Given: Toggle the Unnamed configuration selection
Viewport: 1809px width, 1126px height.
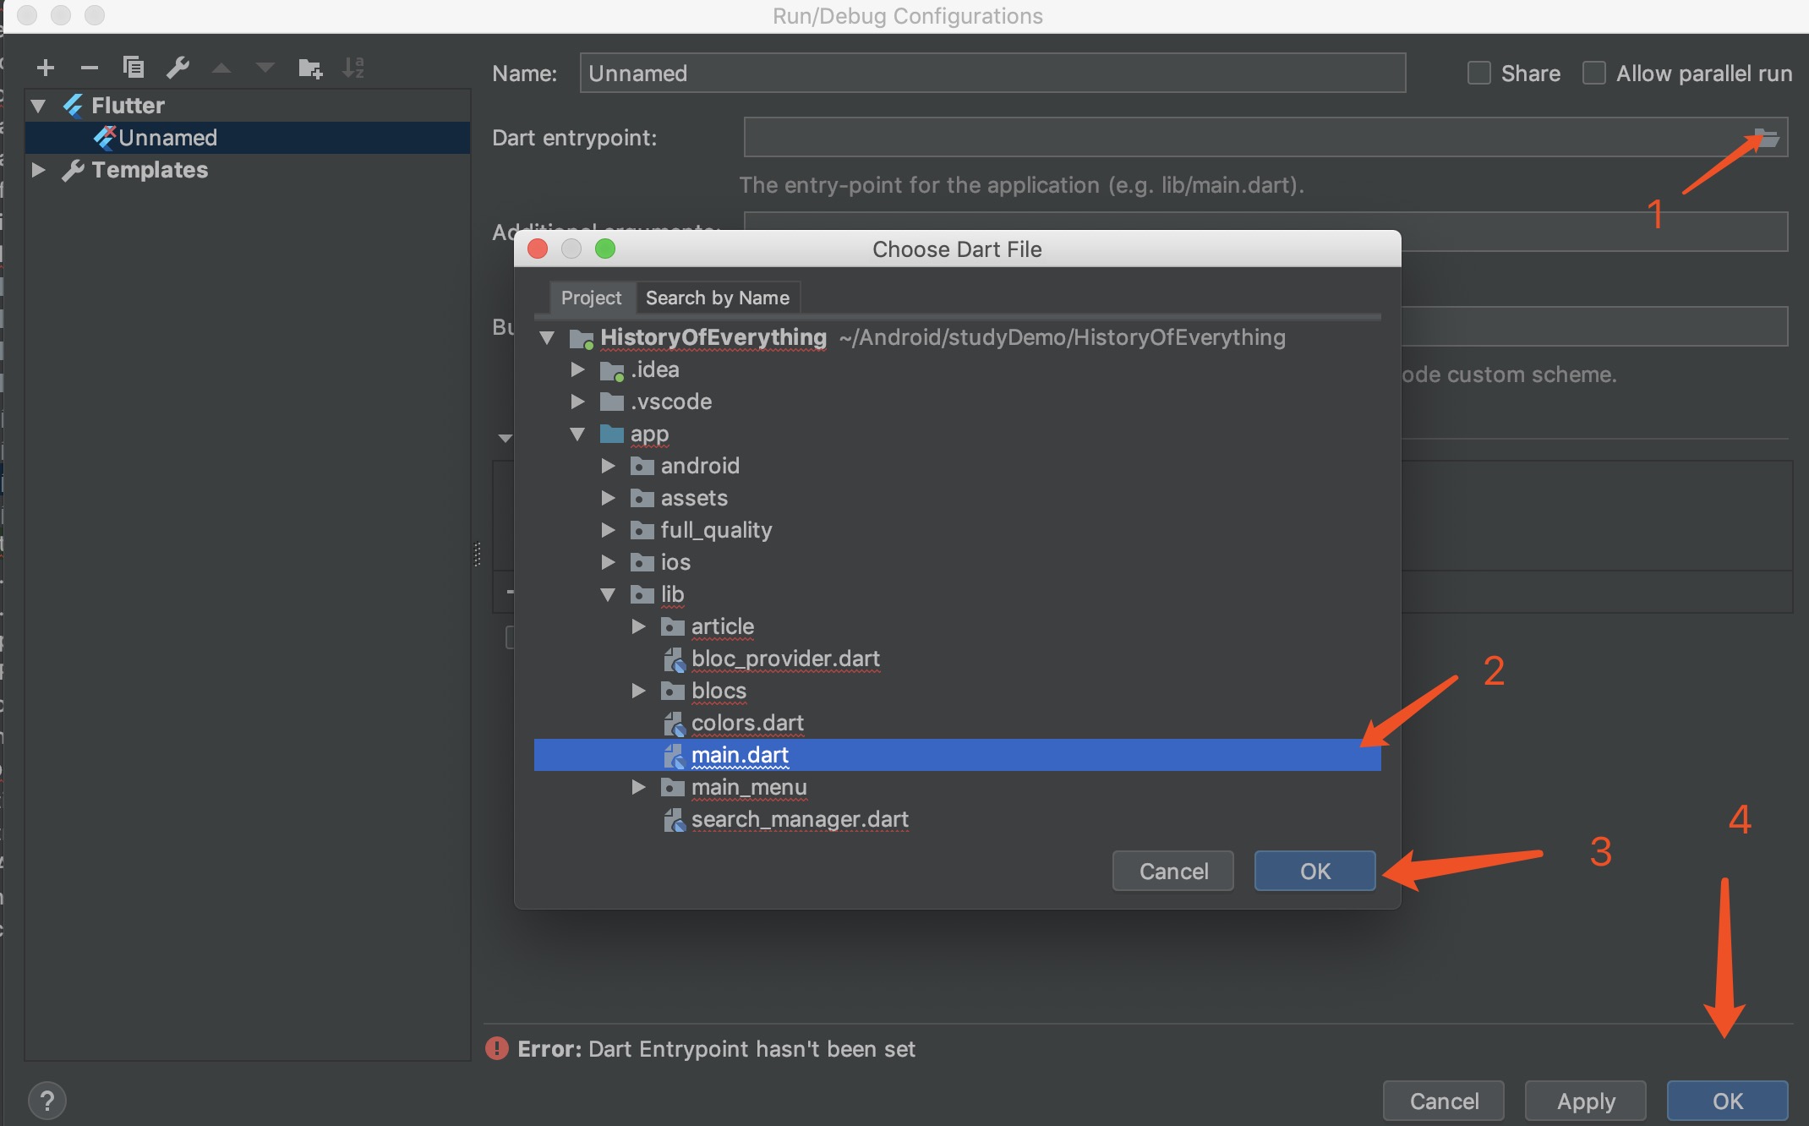Looking at the screenshot, I should (168, 135).
